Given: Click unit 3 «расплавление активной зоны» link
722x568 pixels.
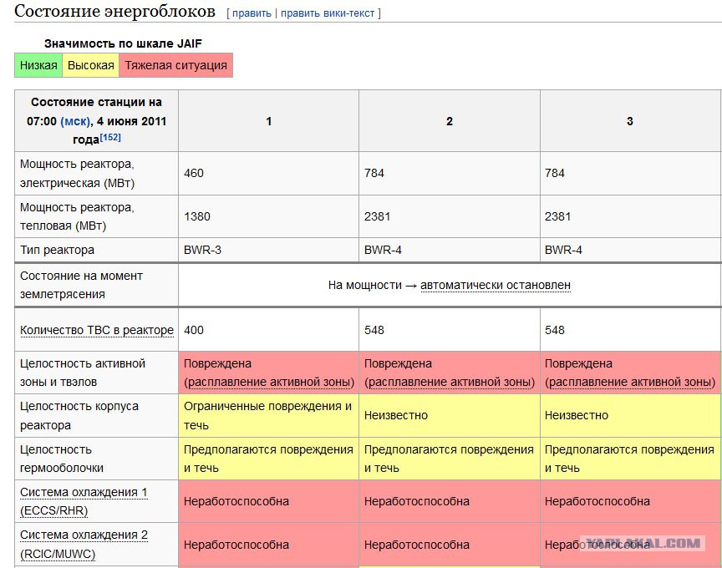Looking at the screenshot, I should click(x=630, y=382).
